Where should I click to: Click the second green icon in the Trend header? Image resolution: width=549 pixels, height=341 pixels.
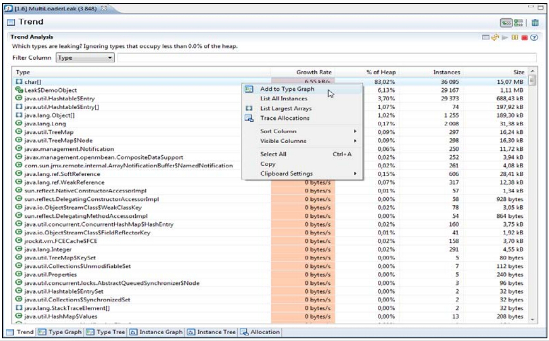[518, 23]
